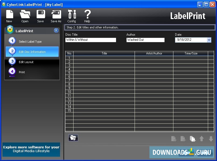
Task: Collapse the LabelPrint sidebar panel
Action: click(x=56, y=30)
